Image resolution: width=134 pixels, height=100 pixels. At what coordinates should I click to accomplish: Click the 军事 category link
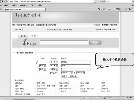tap(103, 83)
